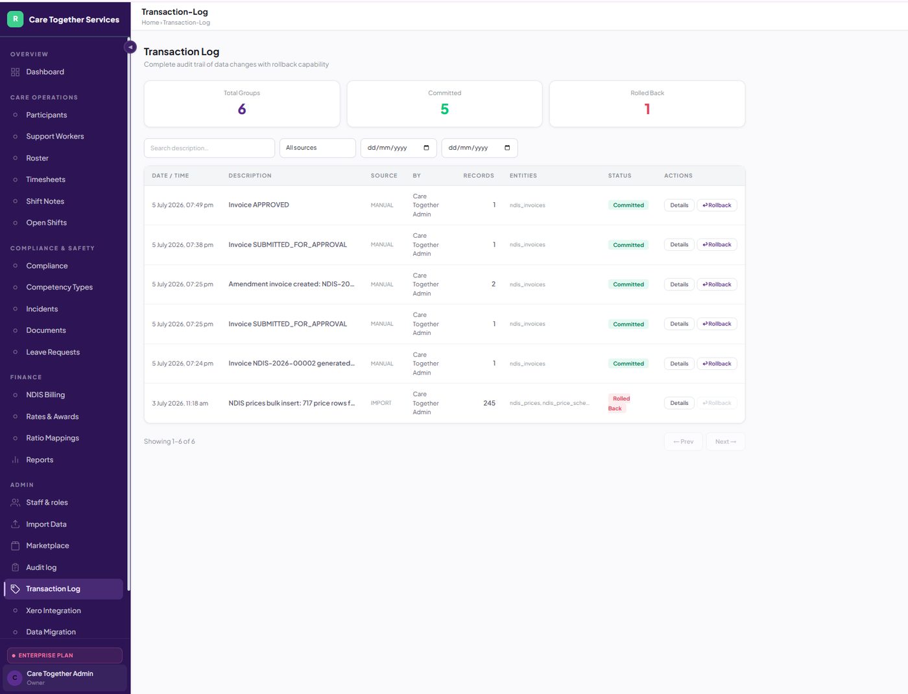Open Data Migration page

coord(63,632)
